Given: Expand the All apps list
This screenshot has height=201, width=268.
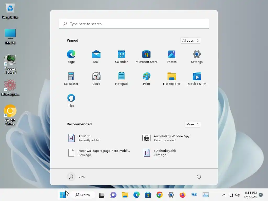Looking at the screenshot, I should pyautogui.click(x=191, y=41).
